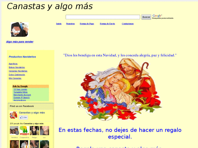The width and height of the screenshot is (198, 148).
Task: Click the Dios les bendiga Navidad quote
Action: 120,55
